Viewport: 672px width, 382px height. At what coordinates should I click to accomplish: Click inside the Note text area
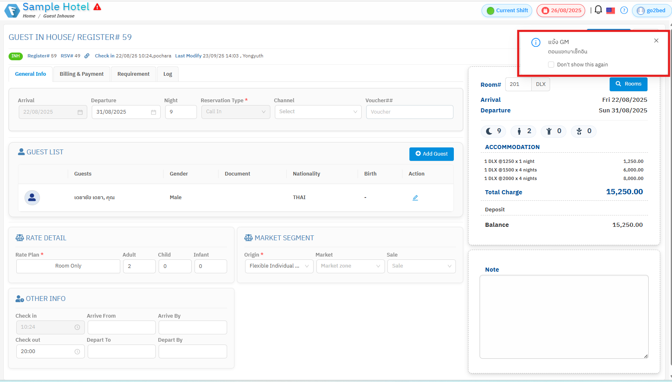[x=564, y=316]
